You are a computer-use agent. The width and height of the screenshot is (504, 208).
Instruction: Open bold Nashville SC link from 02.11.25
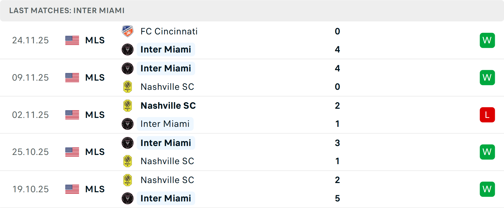pyautogui.click(x=168, y=106)
